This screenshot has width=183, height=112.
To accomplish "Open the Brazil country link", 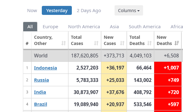I will coord(41,104).
